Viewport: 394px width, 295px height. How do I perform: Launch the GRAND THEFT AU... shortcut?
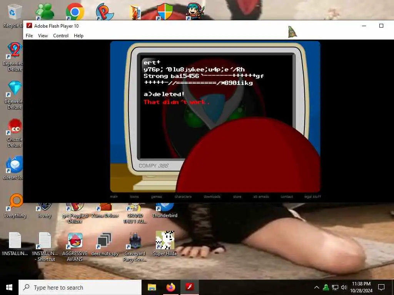pos(135,213)
